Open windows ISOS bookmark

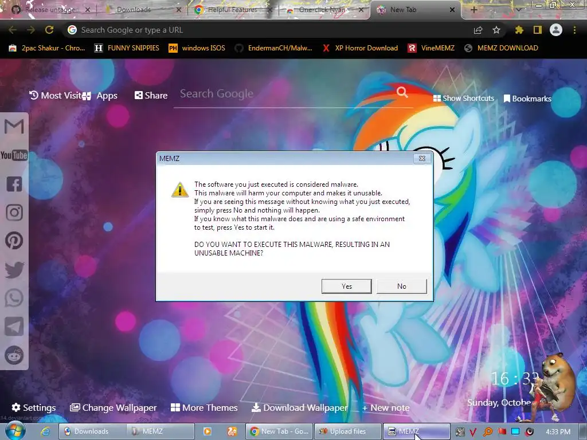197,48
